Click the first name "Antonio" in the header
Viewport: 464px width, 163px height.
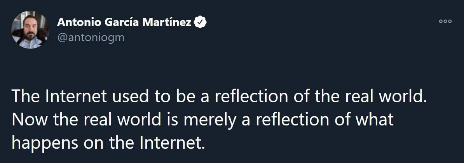tap(77, 22)
